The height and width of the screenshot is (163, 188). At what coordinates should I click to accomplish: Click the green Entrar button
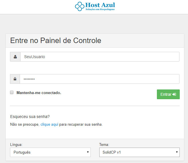168,94
